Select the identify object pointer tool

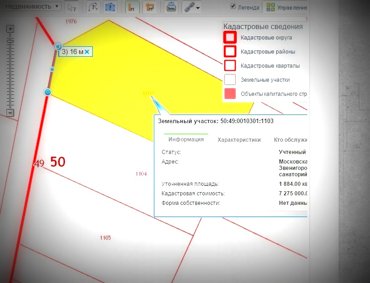pyautogui.click(x=71, y=7)
